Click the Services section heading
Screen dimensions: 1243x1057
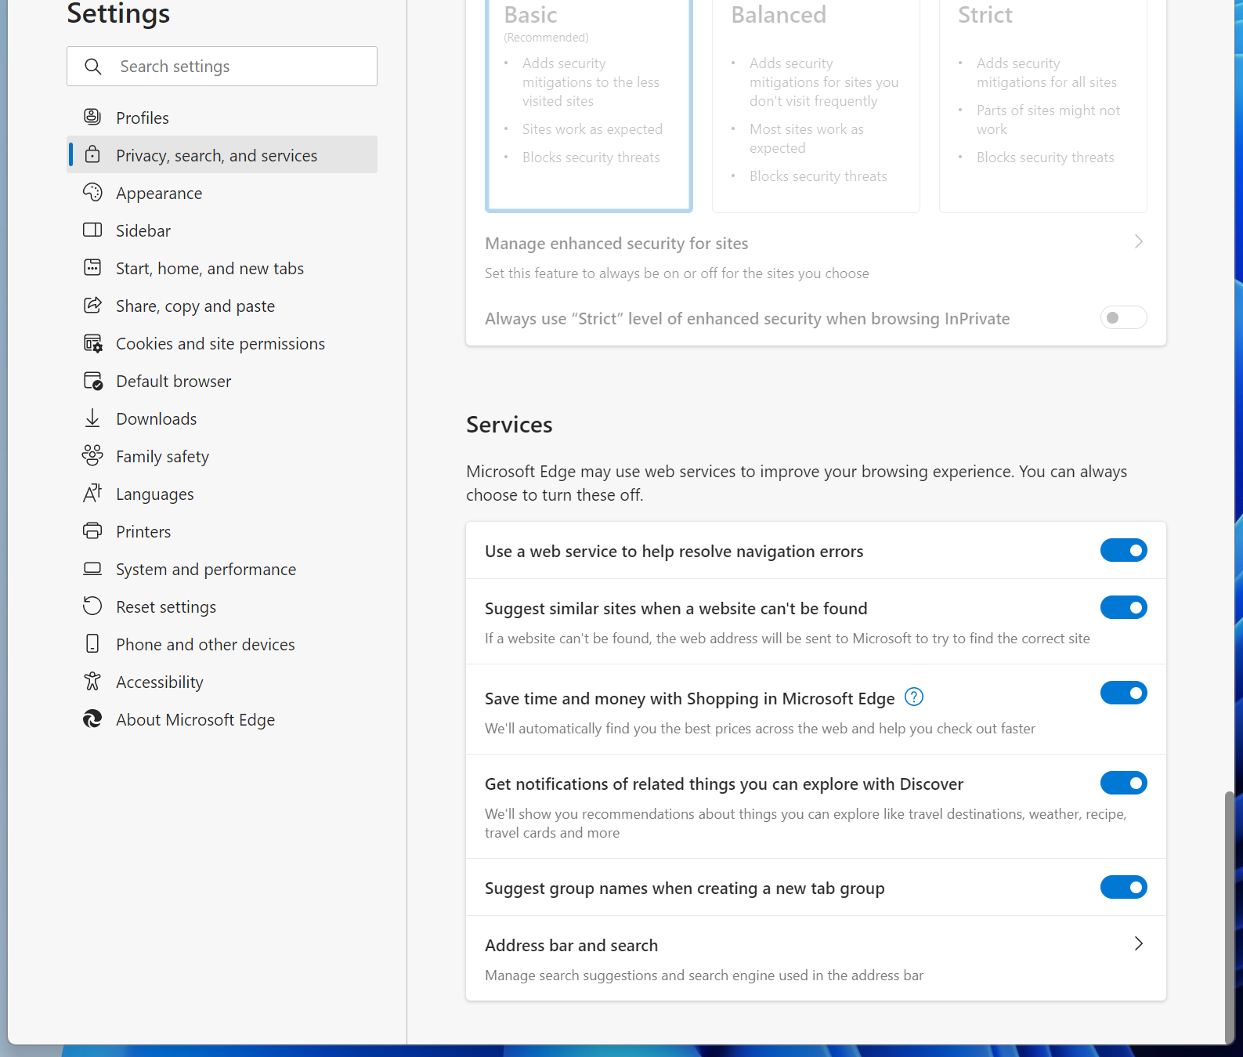click(509, 424)
